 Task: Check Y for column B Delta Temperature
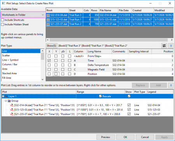(x=56, y=65)
